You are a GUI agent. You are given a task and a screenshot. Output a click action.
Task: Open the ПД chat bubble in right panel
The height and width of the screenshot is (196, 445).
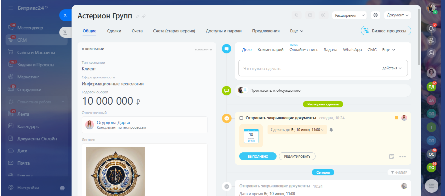431,87
